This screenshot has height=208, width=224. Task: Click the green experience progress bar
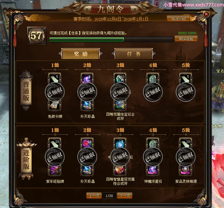pos(111,39)
